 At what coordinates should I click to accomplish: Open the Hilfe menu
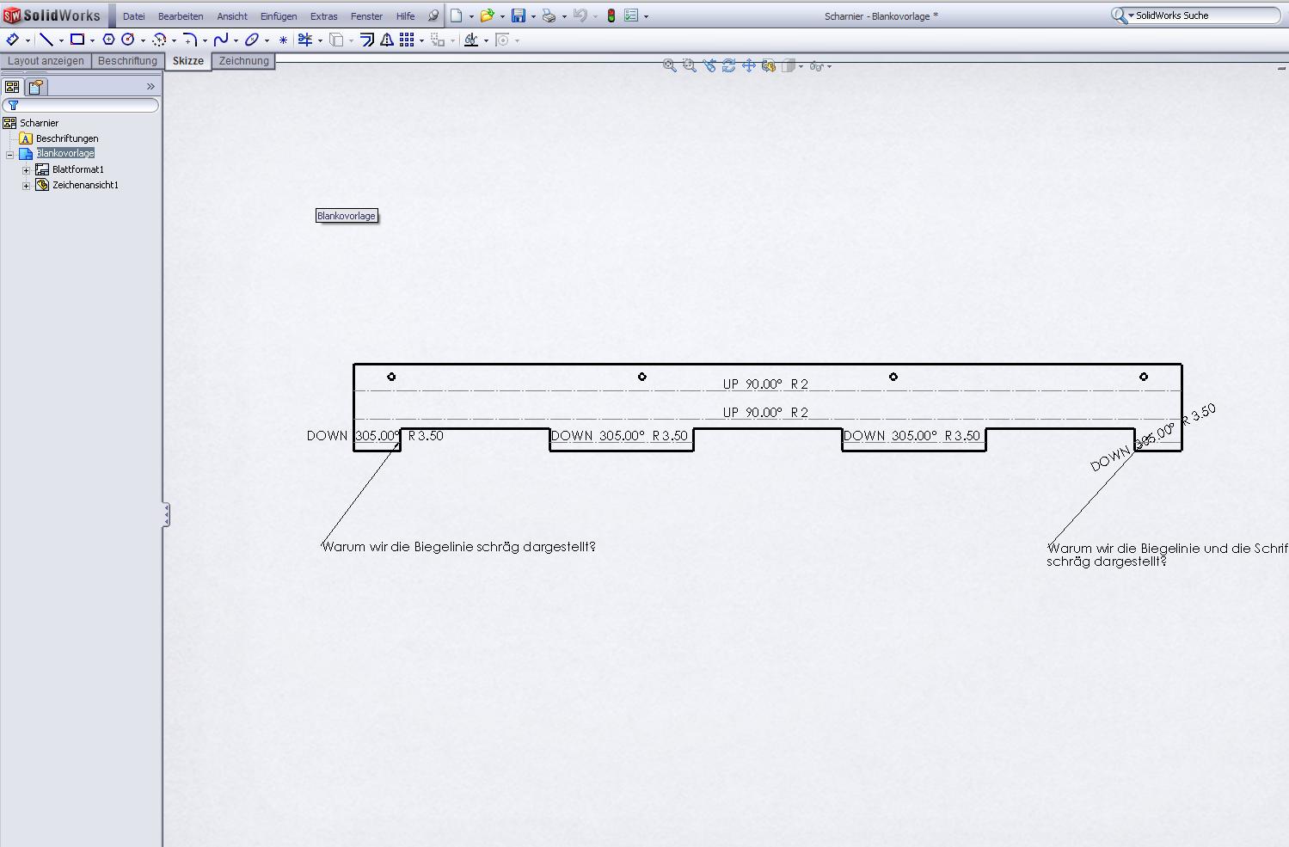pyautogui.click(x=405, y=16)
